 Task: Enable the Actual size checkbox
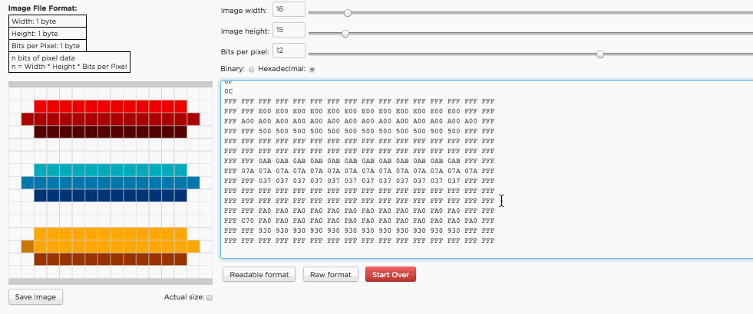(x=210, y=298)
